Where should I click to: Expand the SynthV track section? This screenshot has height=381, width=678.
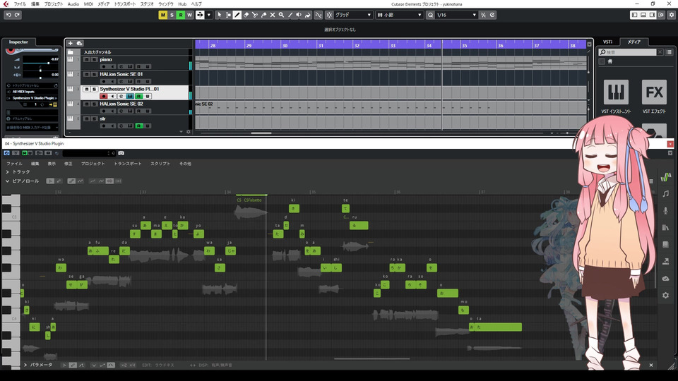(x=7, y=172)
